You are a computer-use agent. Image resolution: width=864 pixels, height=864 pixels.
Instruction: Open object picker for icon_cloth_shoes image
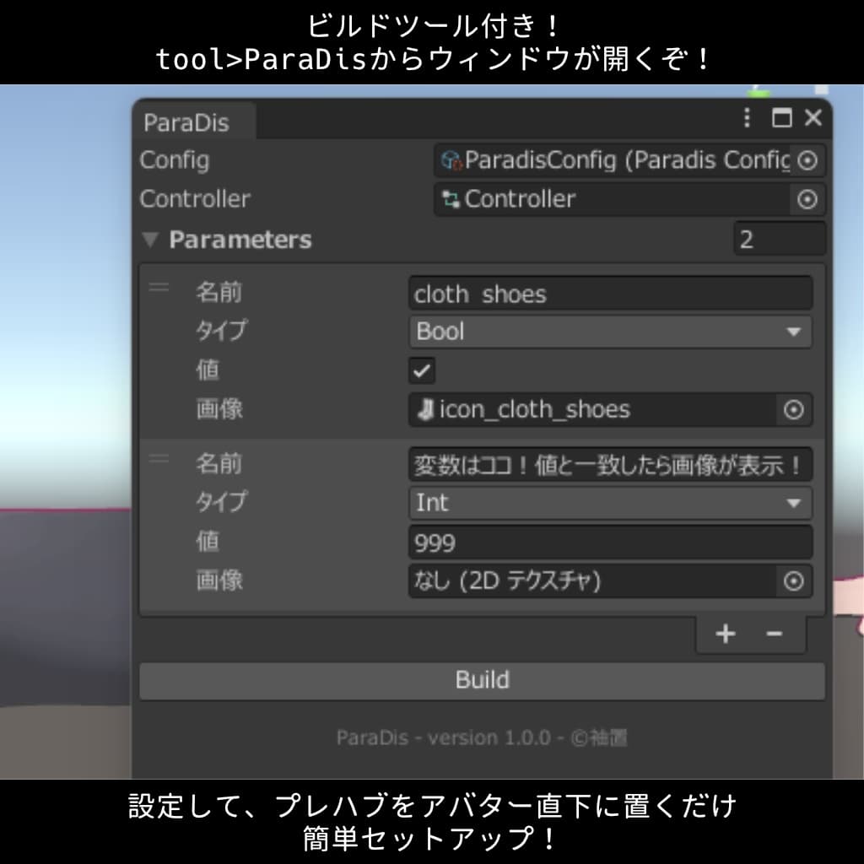point(792,410)
